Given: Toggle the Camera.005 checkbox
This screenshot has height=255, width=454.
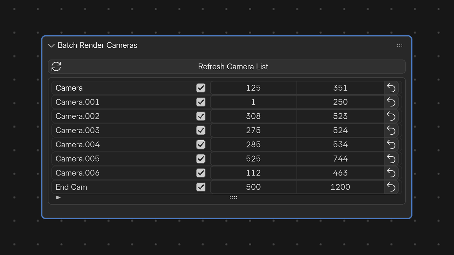Looking at the screenshot, I should point(201,159).
